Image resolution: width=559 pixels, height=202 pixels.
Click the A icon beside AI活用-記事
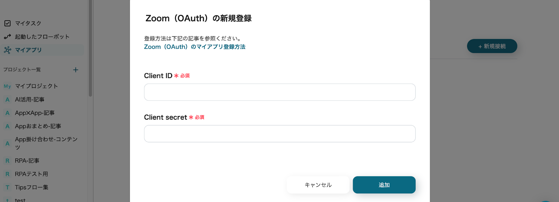[x=7, y=100]
